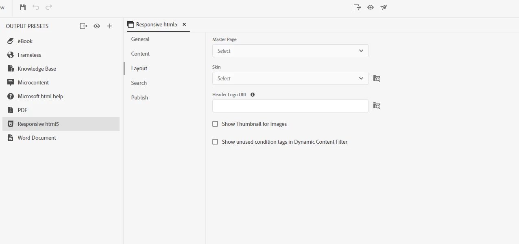Select the Search settings tab
The height and width of the screenshot is (244, 519).
point(139,83)
